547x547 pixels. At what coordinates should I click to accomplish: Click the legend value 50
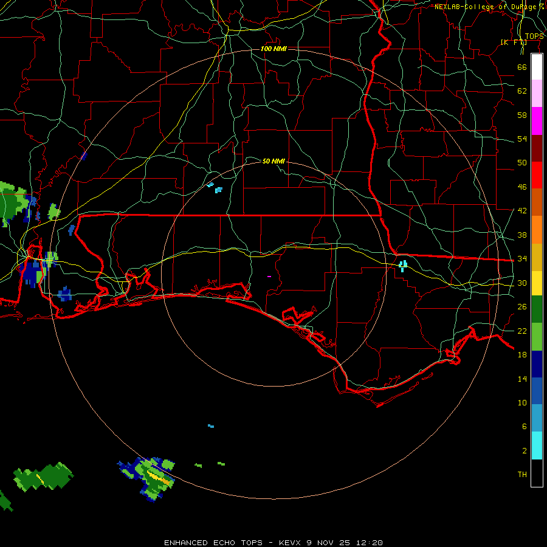point(522,163)
